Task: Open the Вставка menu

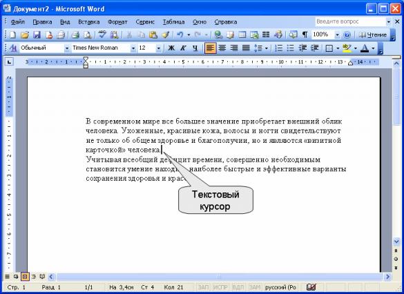Action: click(89, 22)
